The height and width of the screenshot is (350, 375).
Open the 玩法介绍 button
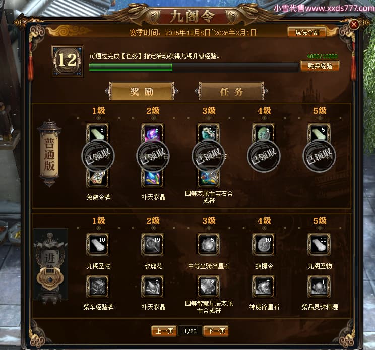(307, 32)
